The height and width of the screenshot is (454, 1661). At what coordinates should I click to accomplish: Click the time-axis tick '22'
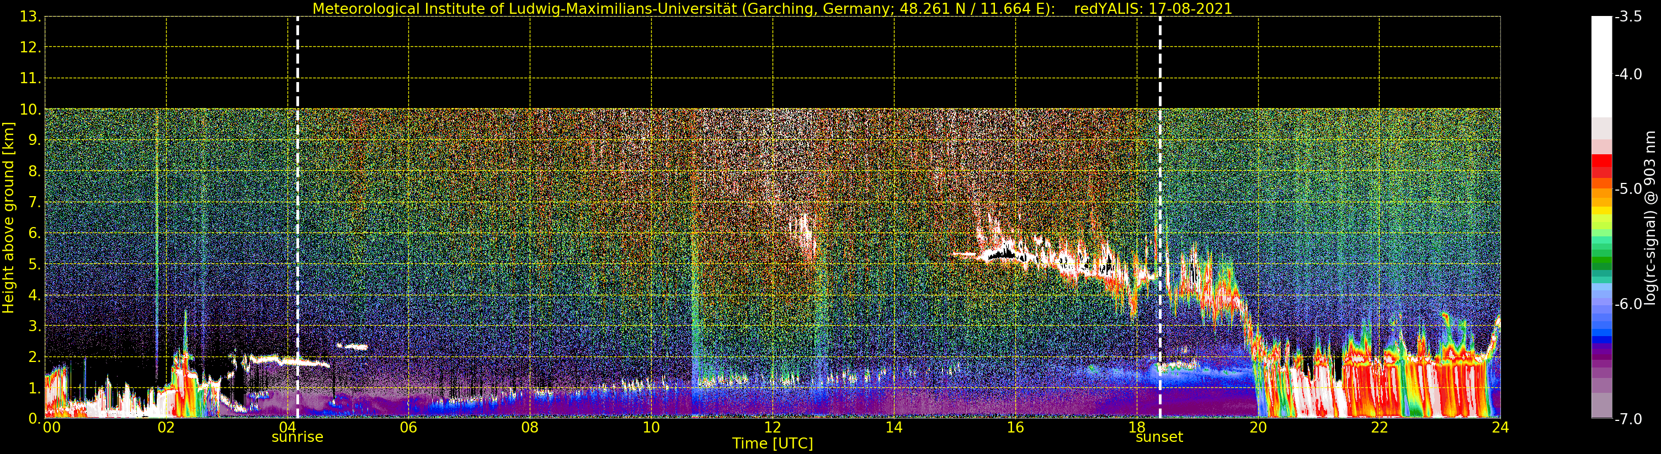click(1379, 428)
